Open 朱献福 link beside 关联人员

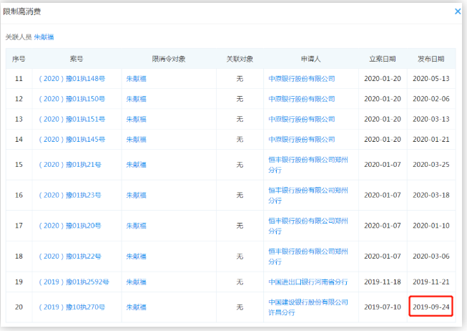44,37
